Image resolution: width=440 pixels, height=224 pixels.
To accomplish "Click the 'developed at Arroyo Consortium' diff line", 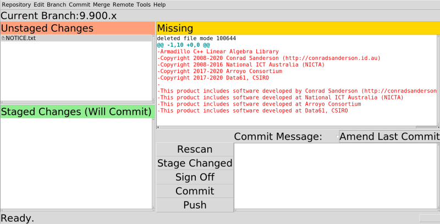I will tap(259, 104).
